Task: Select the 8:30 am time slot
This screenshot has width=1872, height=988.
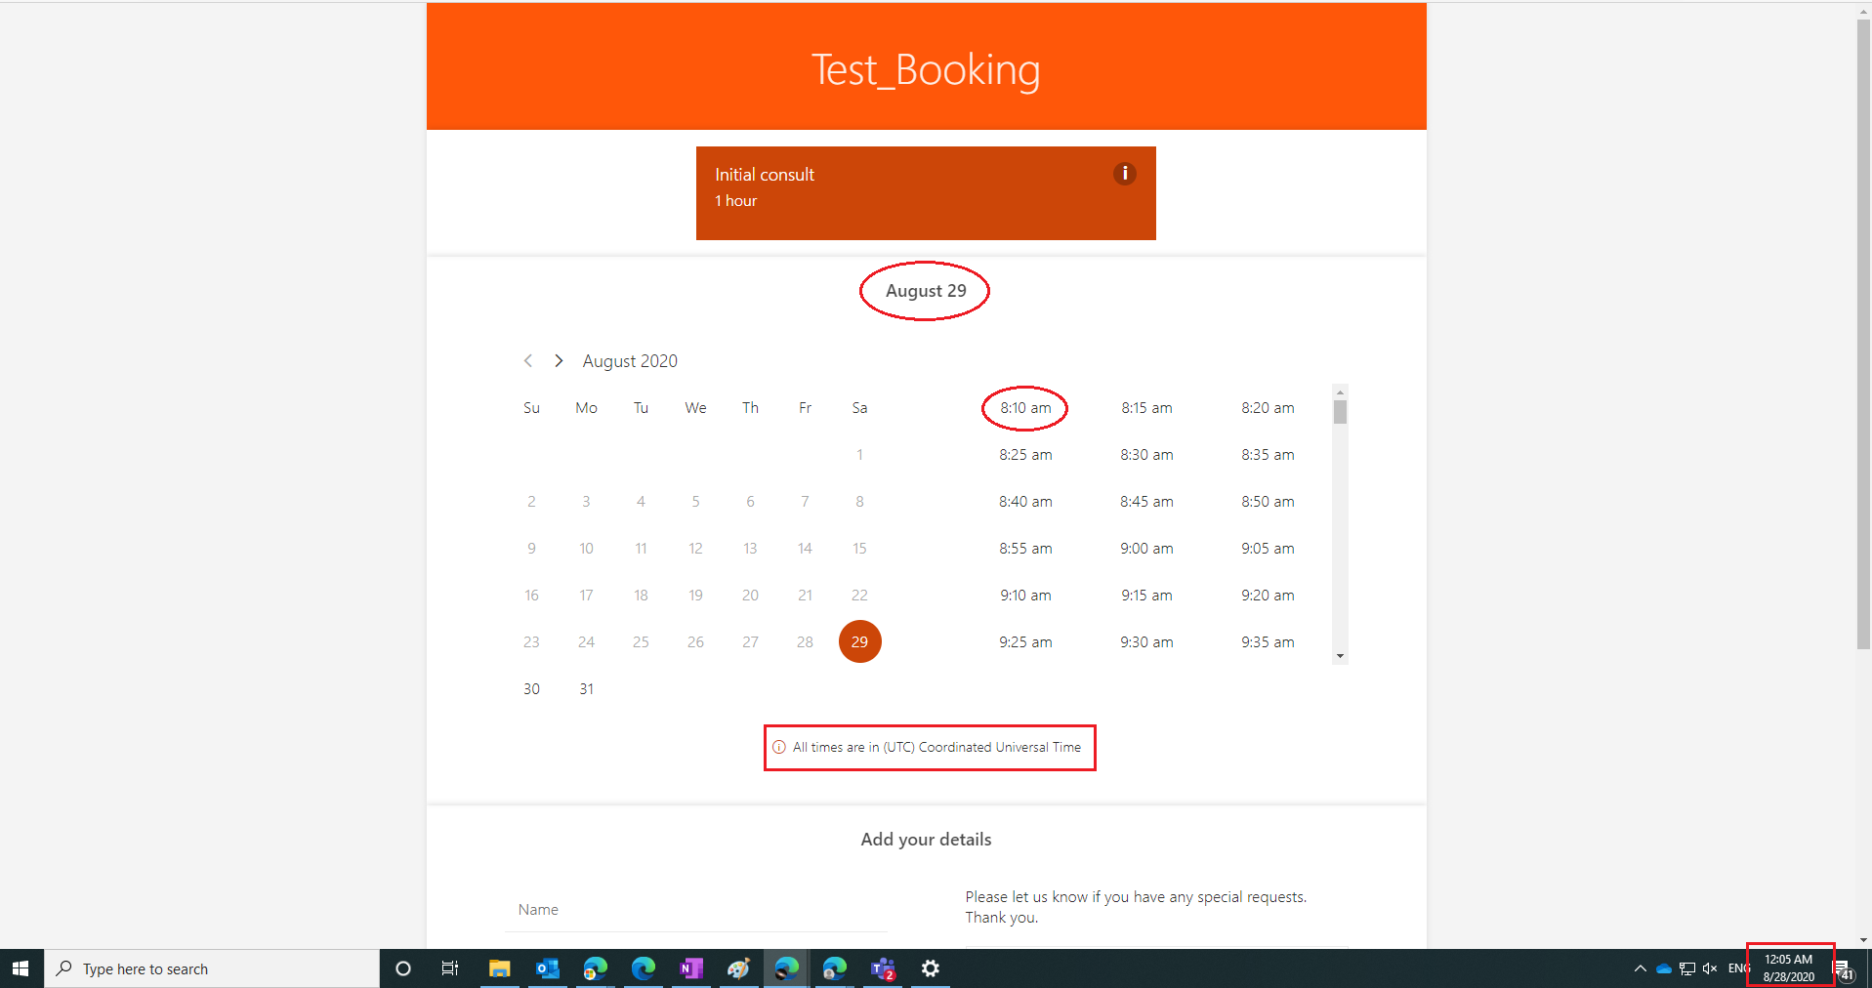Action: click(1146, 455)
